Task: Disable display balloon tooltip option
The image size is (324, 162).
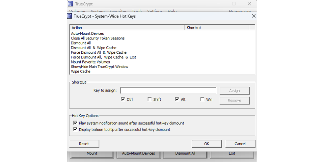Action: 75,130
